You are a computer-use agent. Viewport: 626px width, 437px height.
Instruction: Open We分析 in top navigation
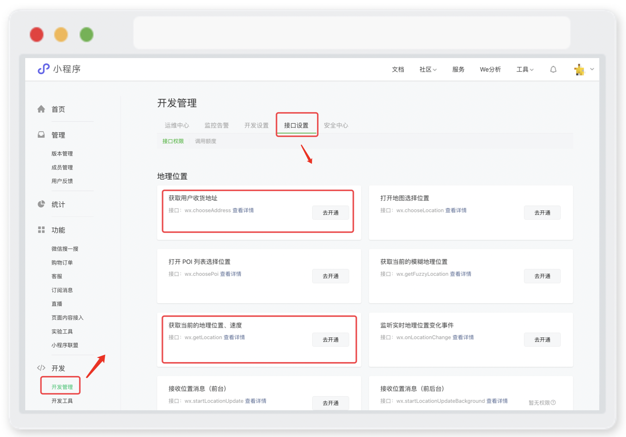tap(490, 70)
